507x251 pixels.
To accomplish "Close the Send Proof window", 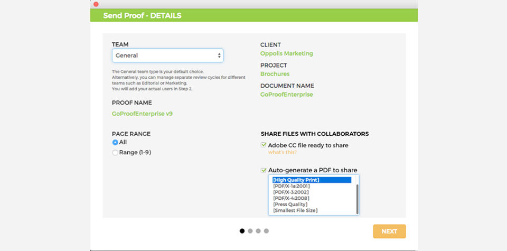I will (x=96, y=4).
